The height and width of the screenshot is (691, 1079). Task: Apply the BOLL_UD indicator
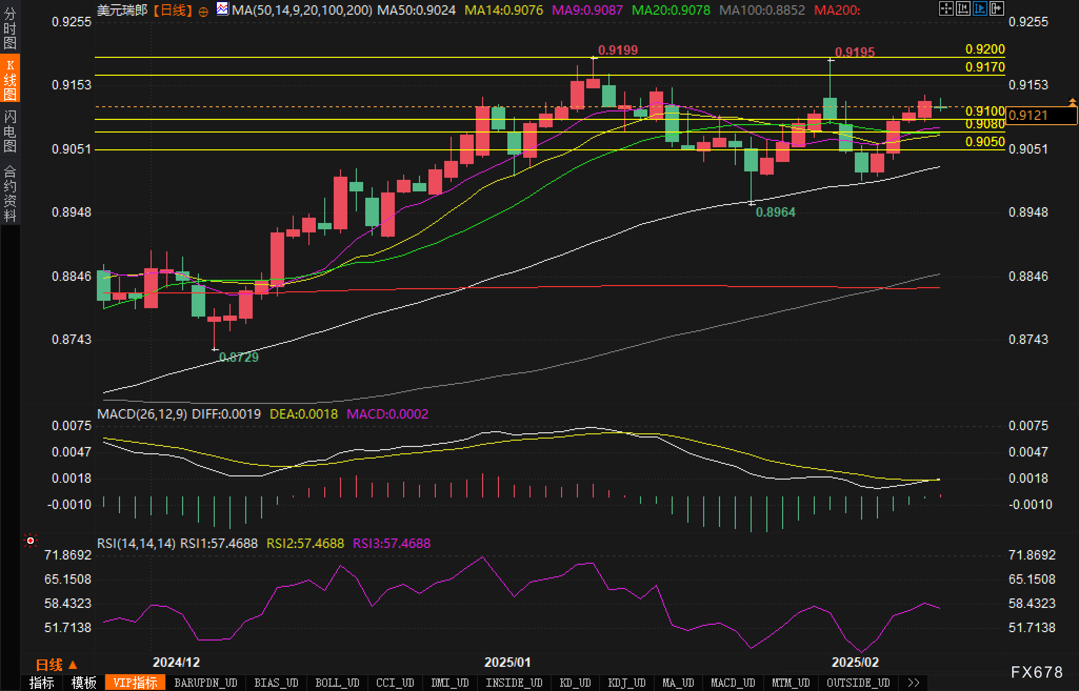tap(337, 683)
